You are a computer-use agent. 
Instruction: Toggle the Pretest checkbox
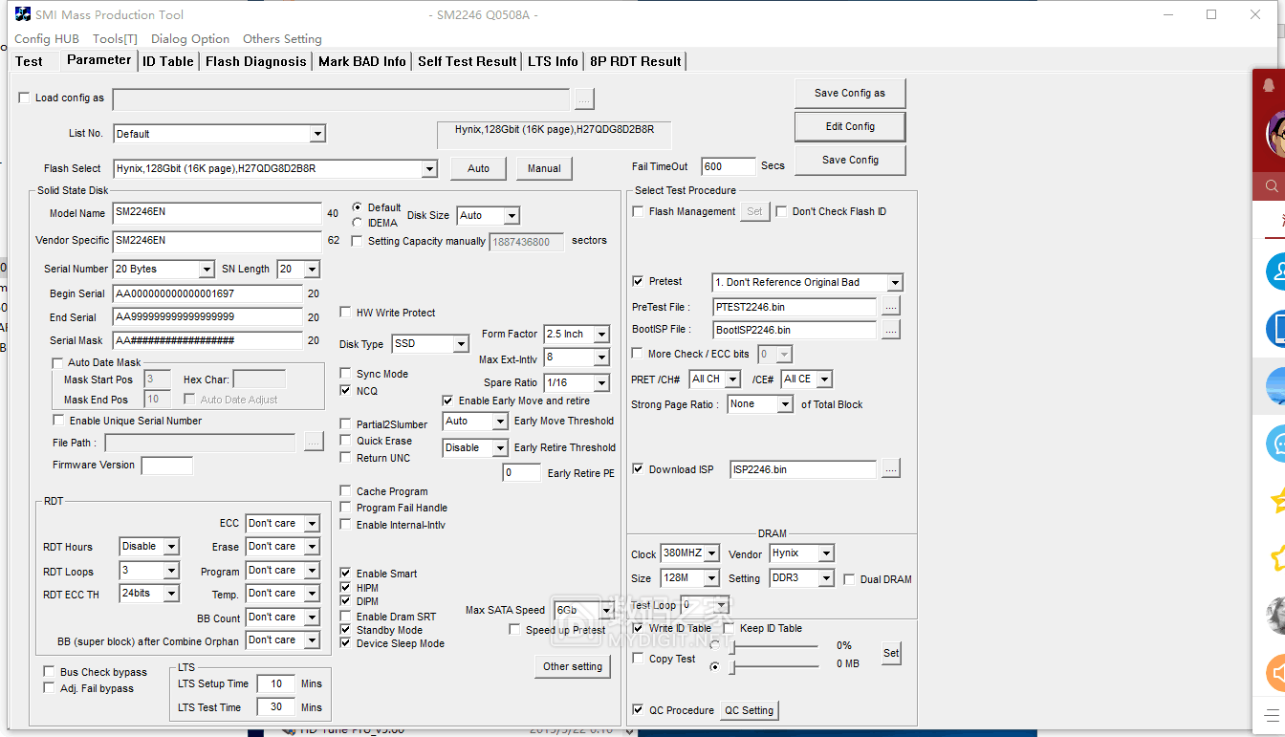click(638, 281)
